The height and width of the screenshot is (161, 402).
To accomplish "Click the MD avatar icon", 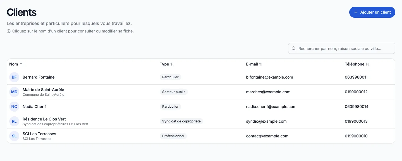I will pos(14,92).
